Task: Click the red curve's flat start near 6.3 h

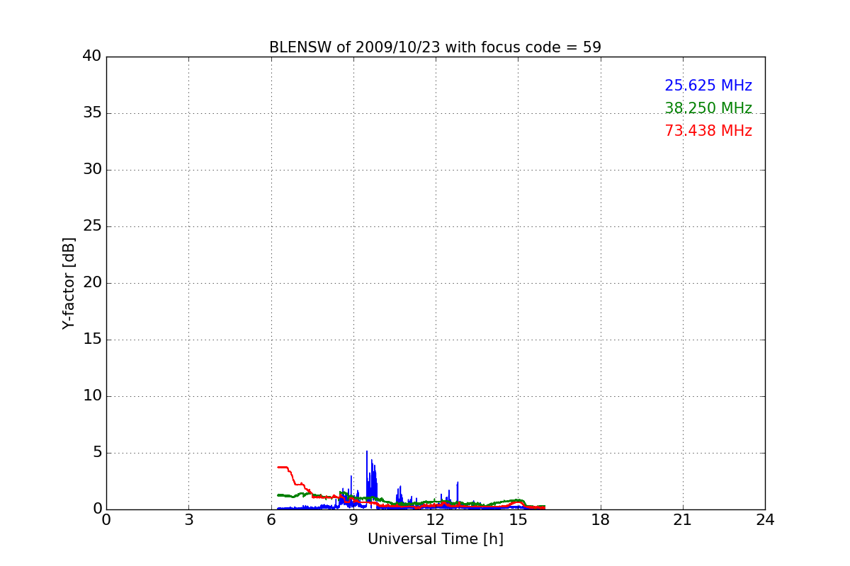Action: pyautogui.click(x=282, y=467)
